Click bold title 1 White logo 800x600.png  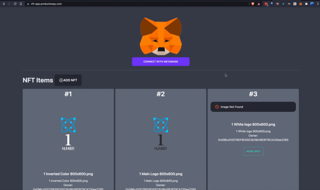253,124
